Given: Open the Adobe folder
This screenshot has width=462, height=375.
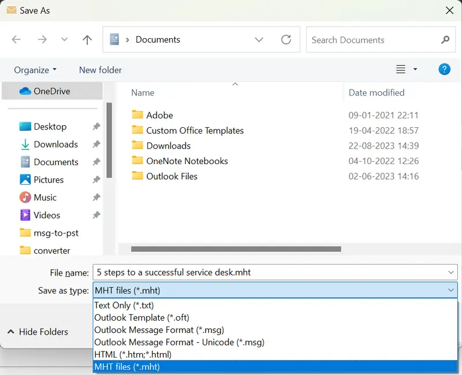Looking at the screenshot, I should [x=159, y=115].
